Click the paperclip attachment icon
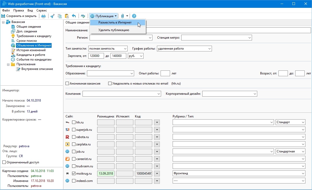 click(122, 16)
